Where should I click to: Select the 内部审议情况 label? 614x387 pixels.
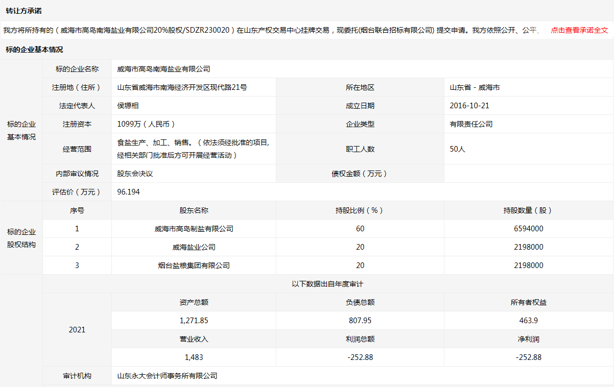[77, 174]
